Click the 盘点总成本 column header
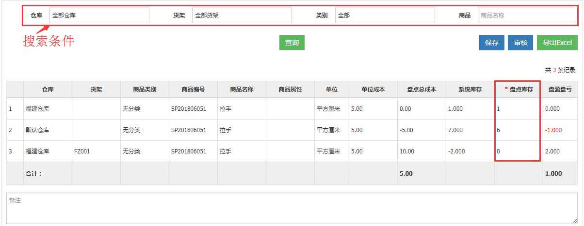Viewport: 584px width, 226px height. tap(421, 90)
